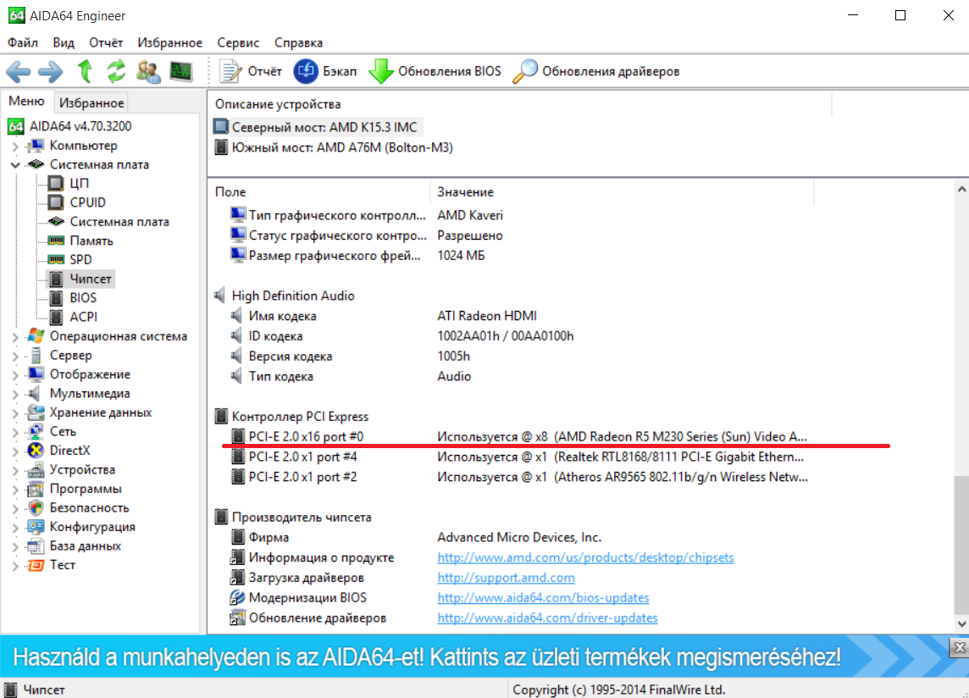Expand the Компьютер tree node
This screenshot has height=698, width=969.
click(15, 146)
